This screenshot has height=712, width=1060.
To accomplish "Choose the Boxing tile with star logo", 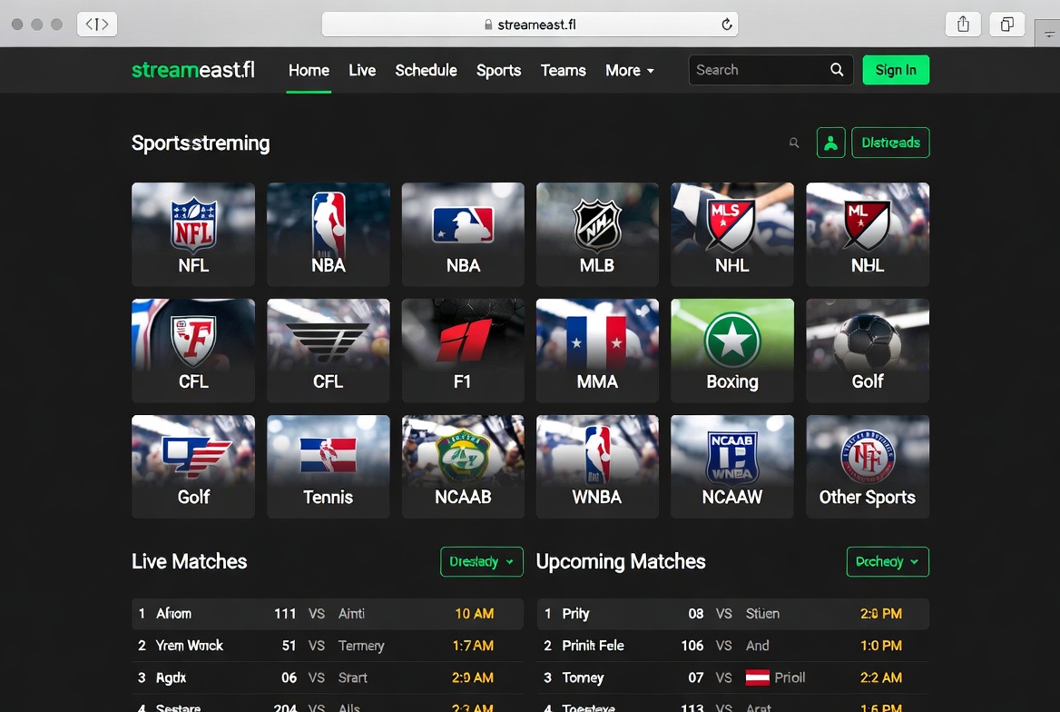I will click(x=731, y=351).
